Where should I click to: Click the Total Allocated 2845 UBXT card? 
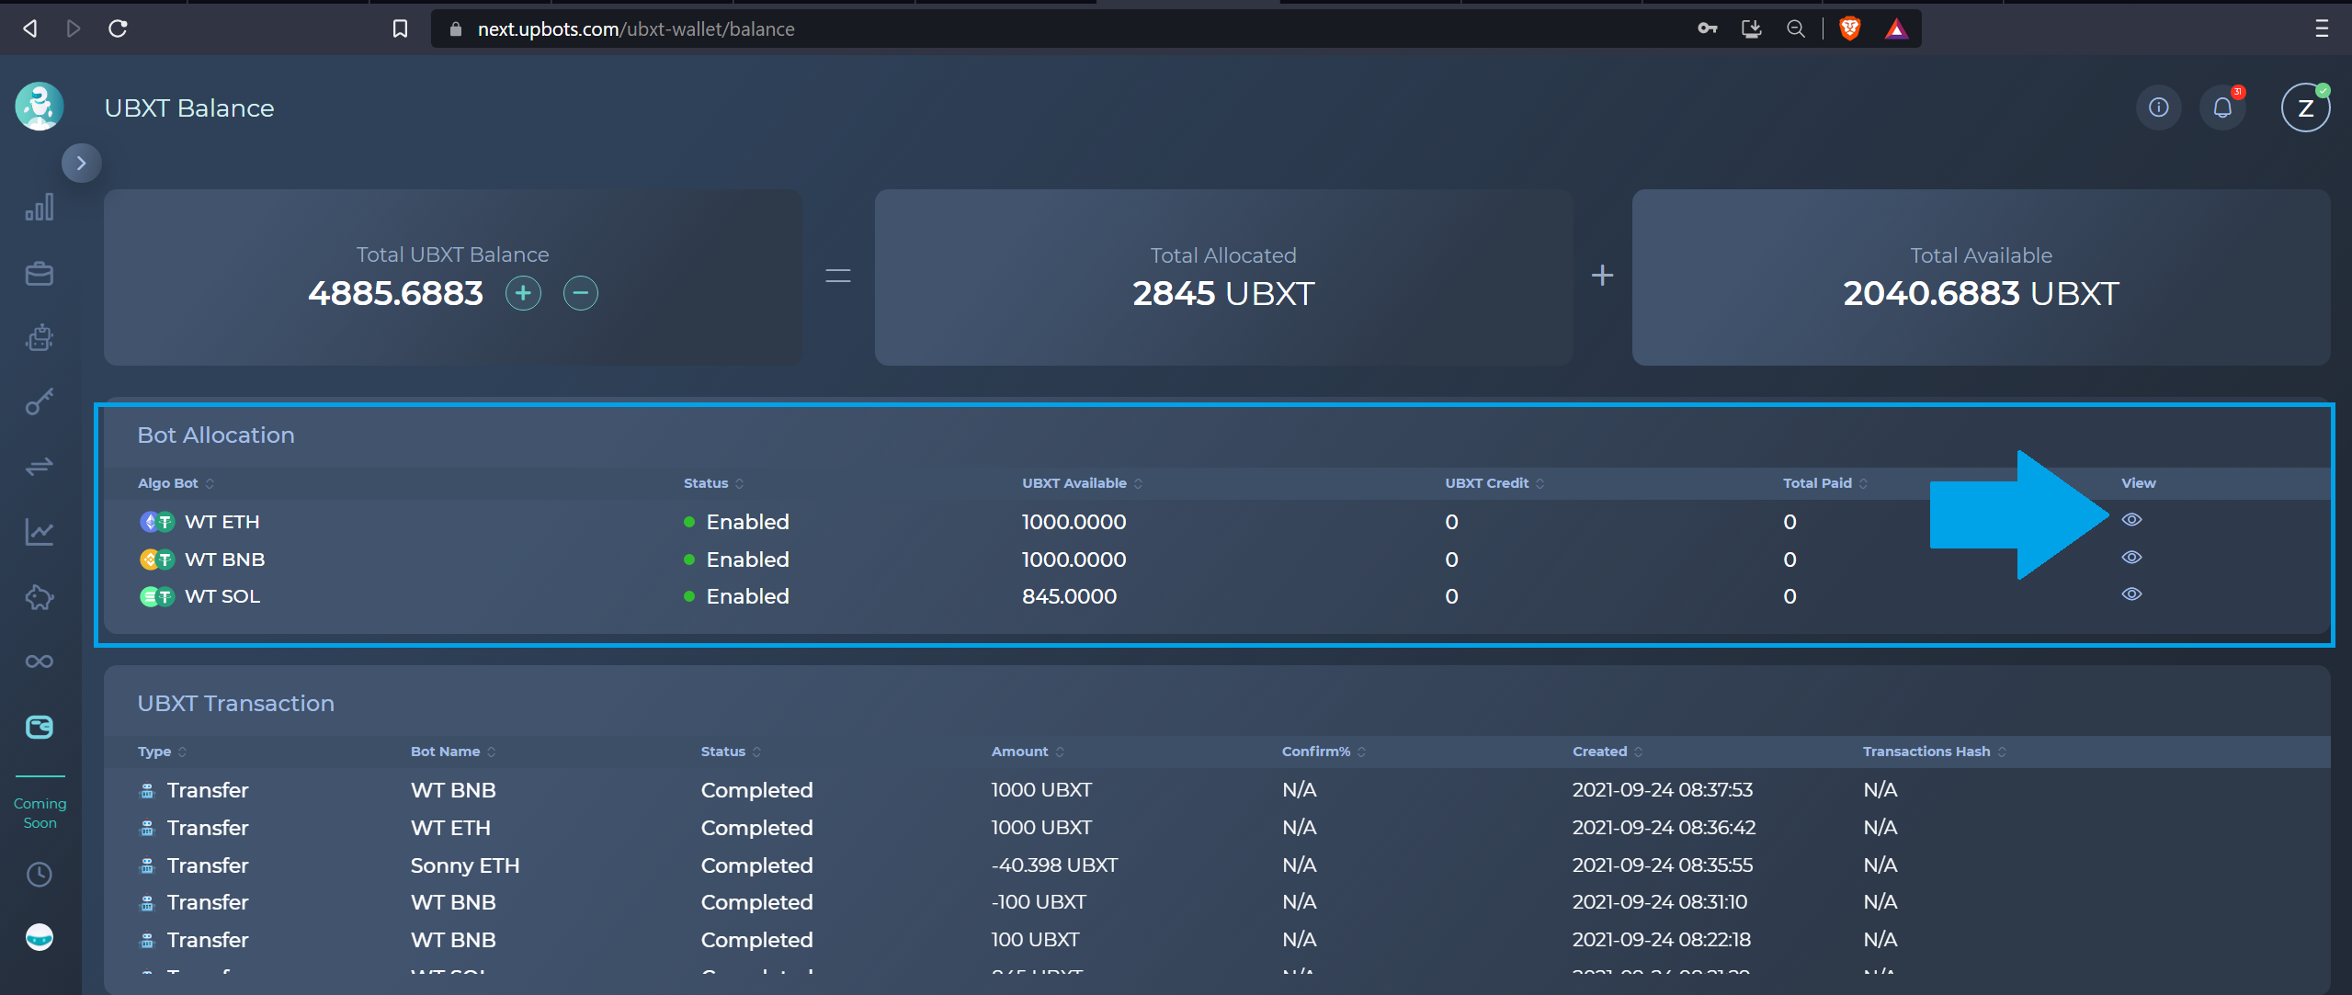coord(1223,277)
